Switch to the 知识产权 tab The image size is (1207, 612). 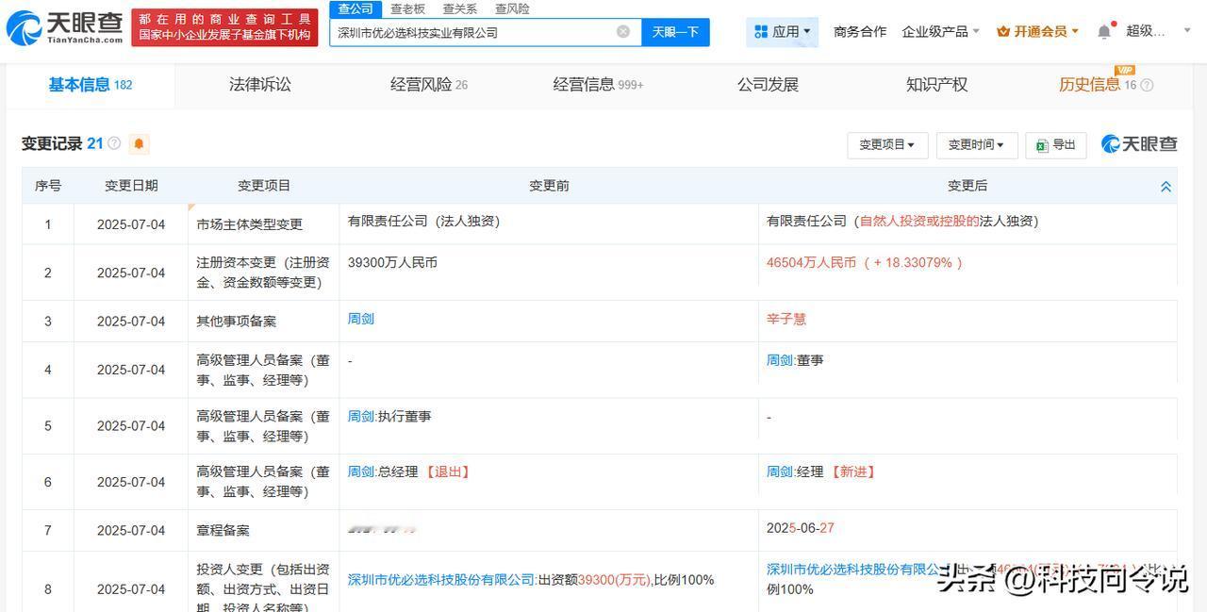(x=936, y=85)
